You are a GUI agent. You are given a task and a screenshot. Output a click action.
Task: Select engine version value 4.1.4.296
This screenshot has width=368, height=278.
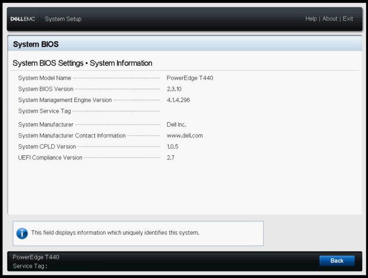click(x=178, y=100)
